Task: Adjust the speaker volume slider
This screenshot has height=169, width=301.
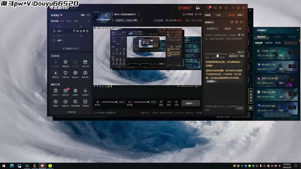Action: [141, 102]
